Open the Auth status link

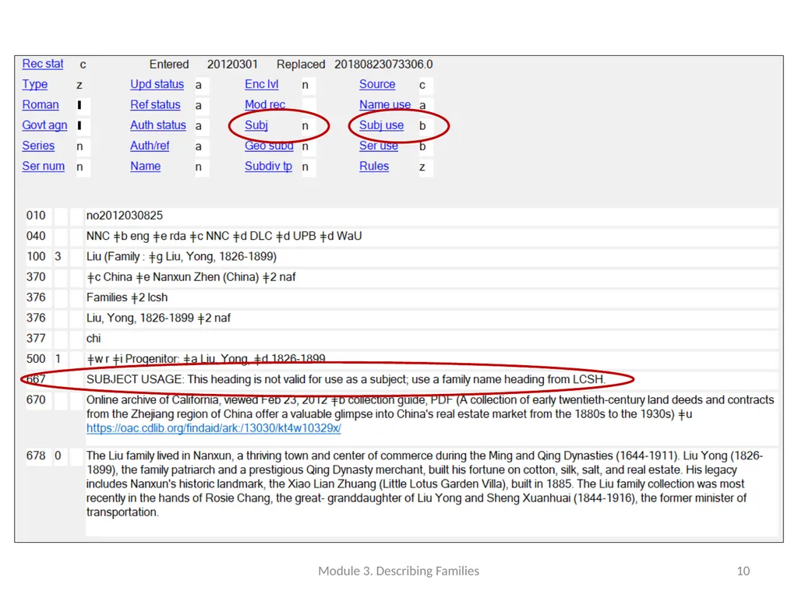pyautogui.click(x=157, y=125)
